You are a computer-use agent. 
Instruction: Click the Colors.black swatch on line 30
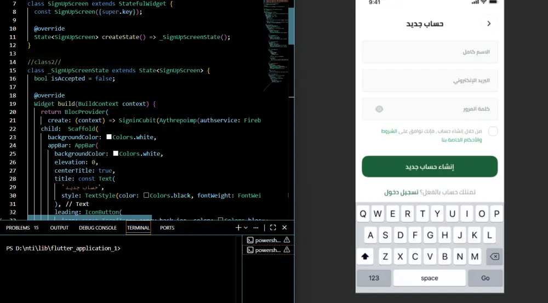(146, 195)
